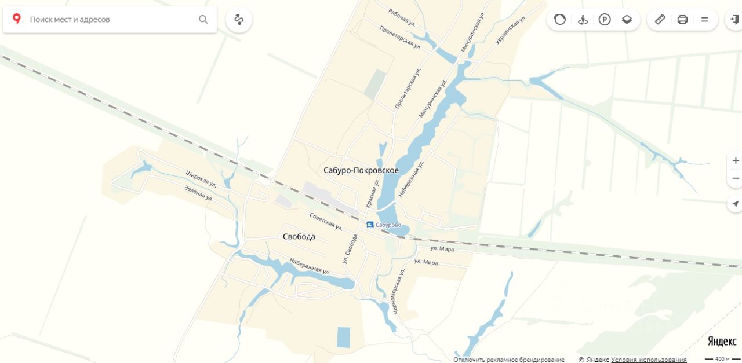Toggle the traffic layer icon
This screenshot has width=742, height=363.
pyautogui.click(x=560, y=20)
